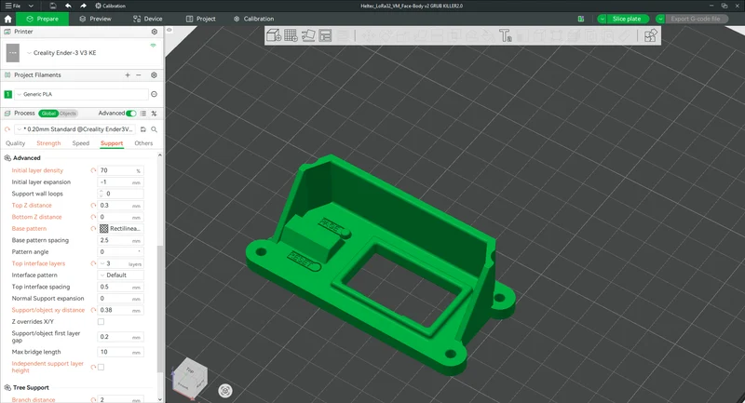Reset Support/object xy distance with its orange arrow
The height and width of the screenshot is (403, 745).
click(93, 310)
